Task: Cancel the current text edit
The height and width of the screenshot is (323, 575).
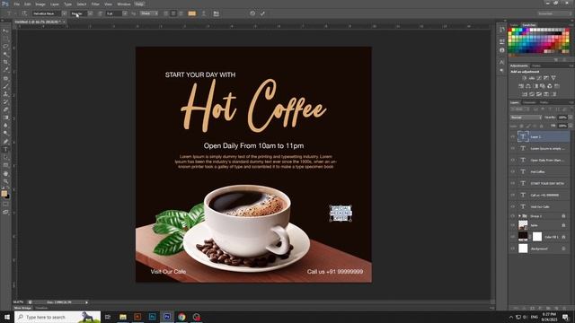Action: point(252,13)
